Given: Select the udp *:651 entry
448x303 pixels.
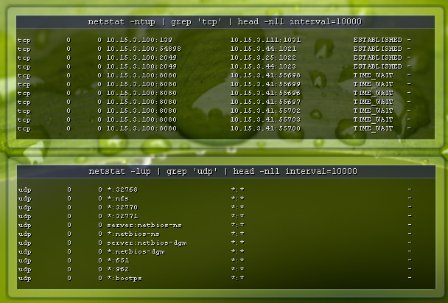Looking at the screenshot, I should click(x=119, y=260).
